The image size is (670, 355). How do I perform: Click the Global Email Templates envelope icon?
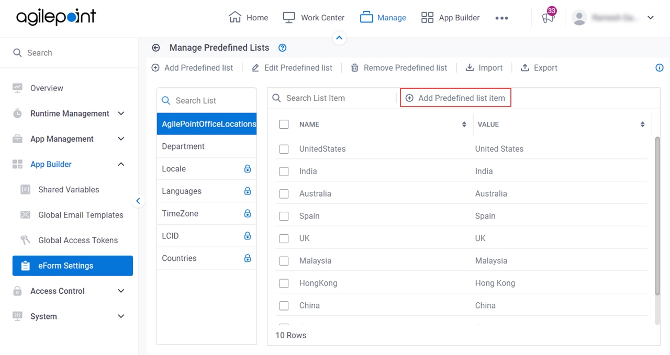click(25, 215)
